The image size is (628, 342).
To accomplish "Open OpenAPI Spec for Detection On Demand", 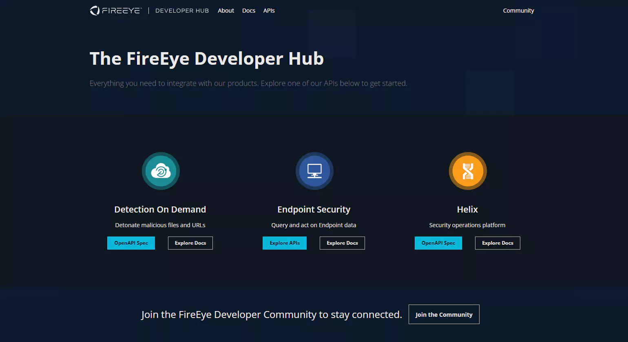I will pyautogui.click(x=131, y=243).
